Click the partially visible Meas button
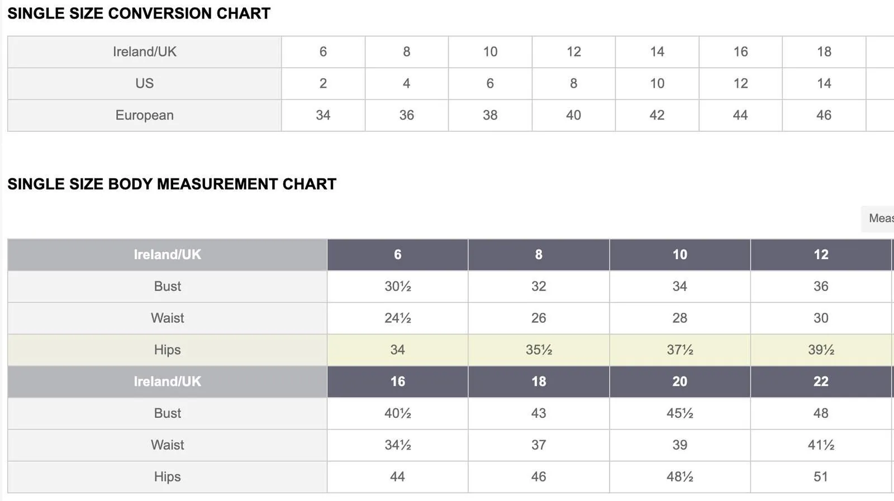Image resolution: width=894 pixels, height=501 pixels. point(878,218)
